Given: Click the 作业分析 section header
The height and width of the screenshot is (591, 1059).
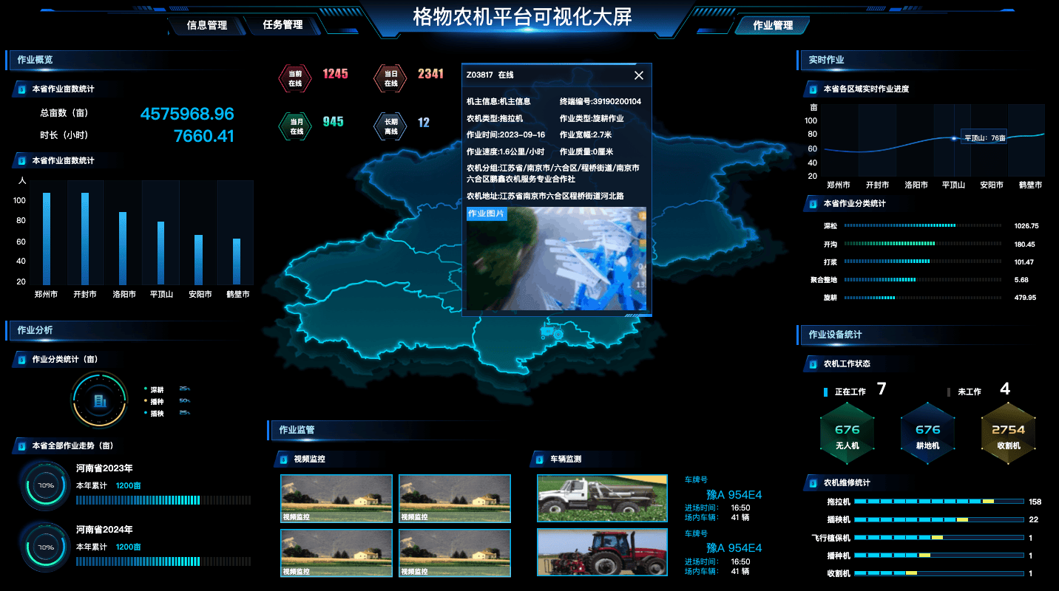Looking at the screenshot, I should point(35,330).
